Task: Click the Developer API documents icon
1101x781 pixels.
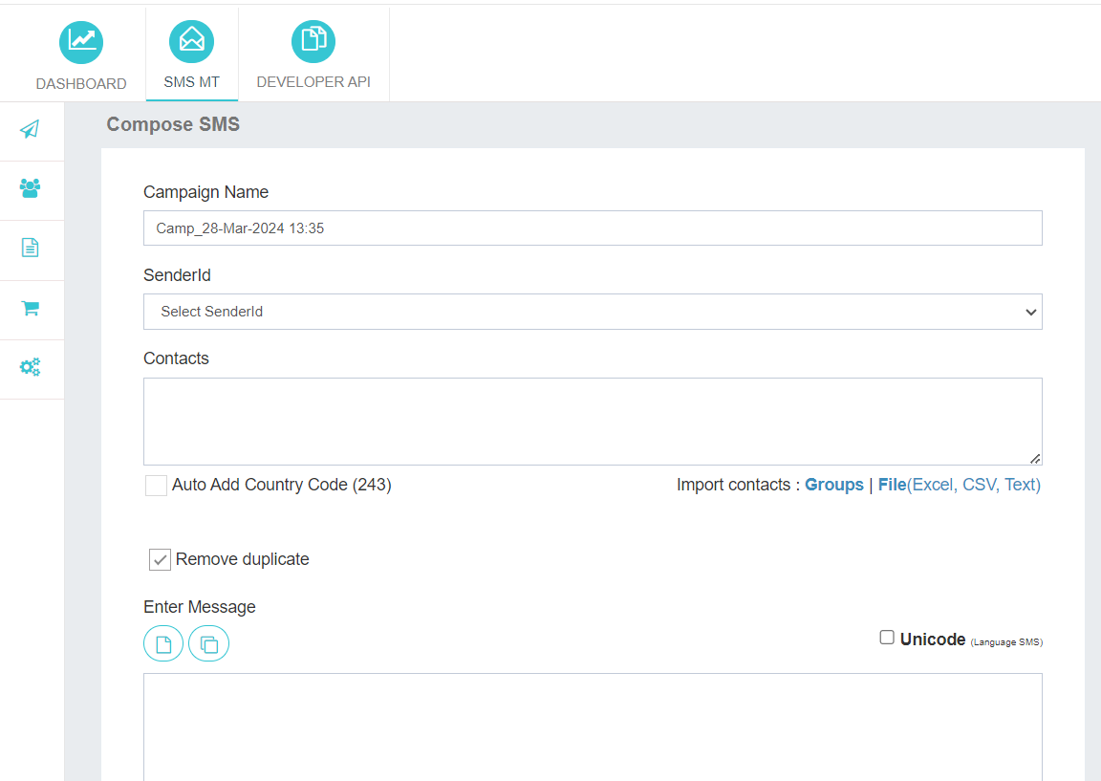Action: pos(313,41)
